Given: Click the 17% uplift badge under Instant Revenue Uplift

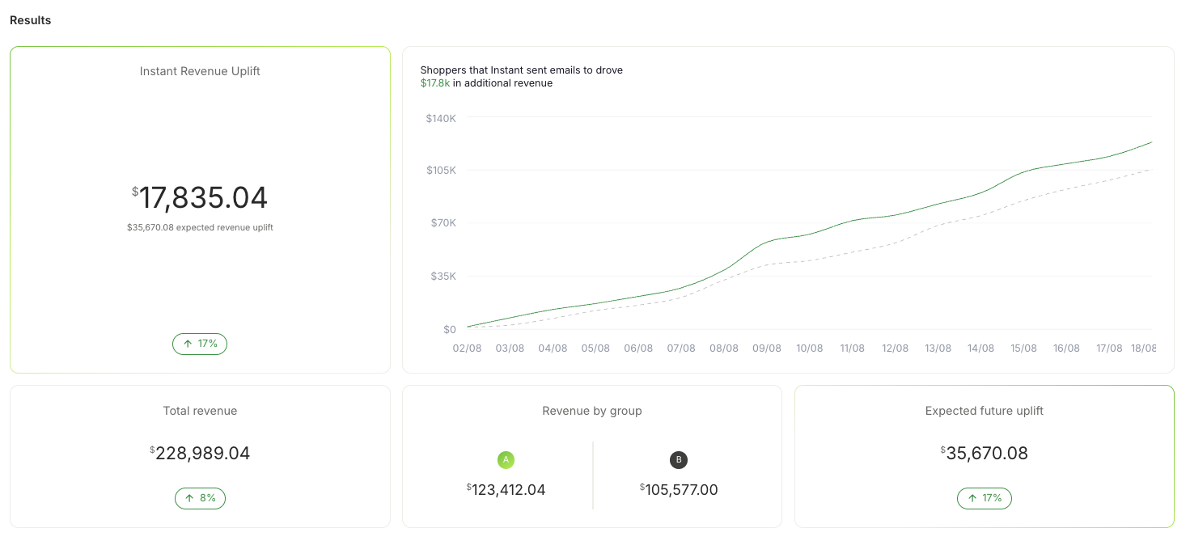Looking at the screenshot, I should pyautogui.click(x=200, y=344).
